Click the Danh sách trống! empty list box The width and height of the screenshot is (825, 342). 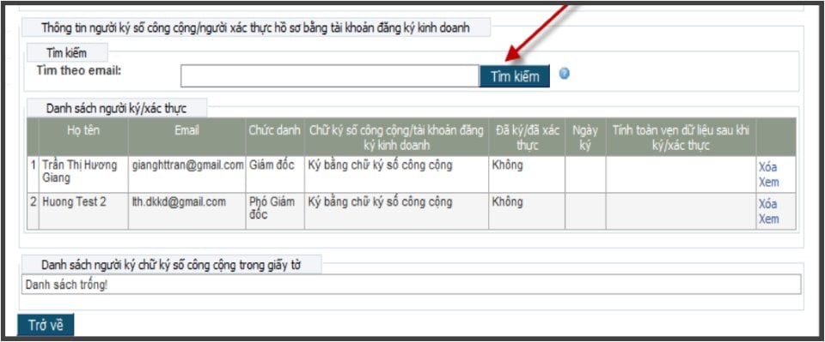(x=412, y=284)
